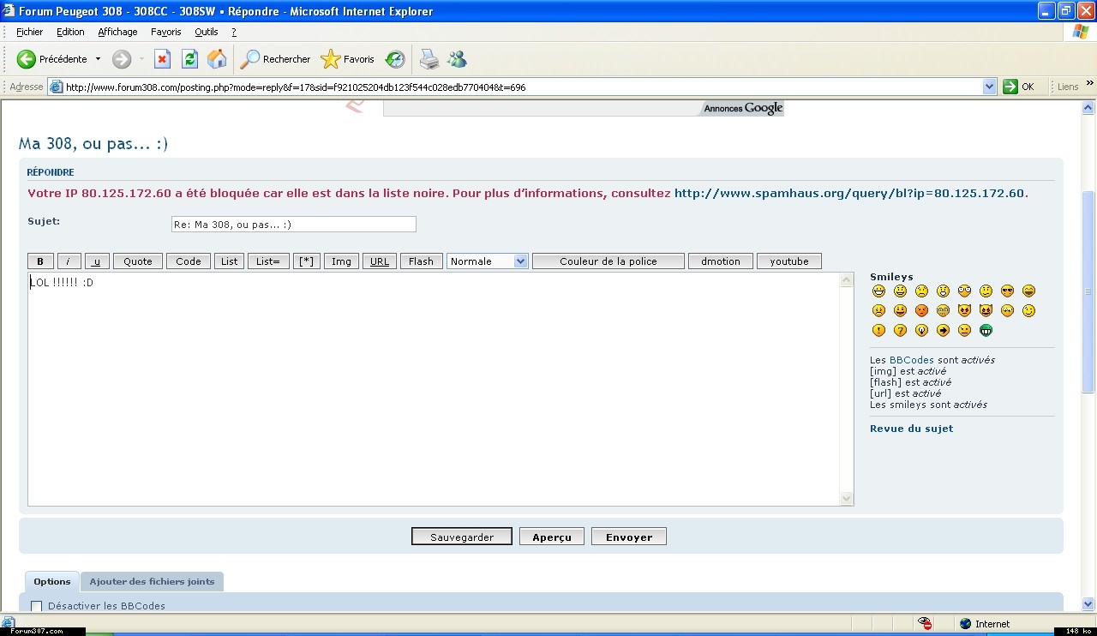Check the Désactiver les BBCodes checkbox
The height and width of the screenshot is (636, 1097).
36,606
